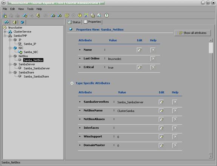Edit the DomainMaster attribute
The width and height of the screenshot is (217, 166).
pyautogui.click(x=162, y=146)
